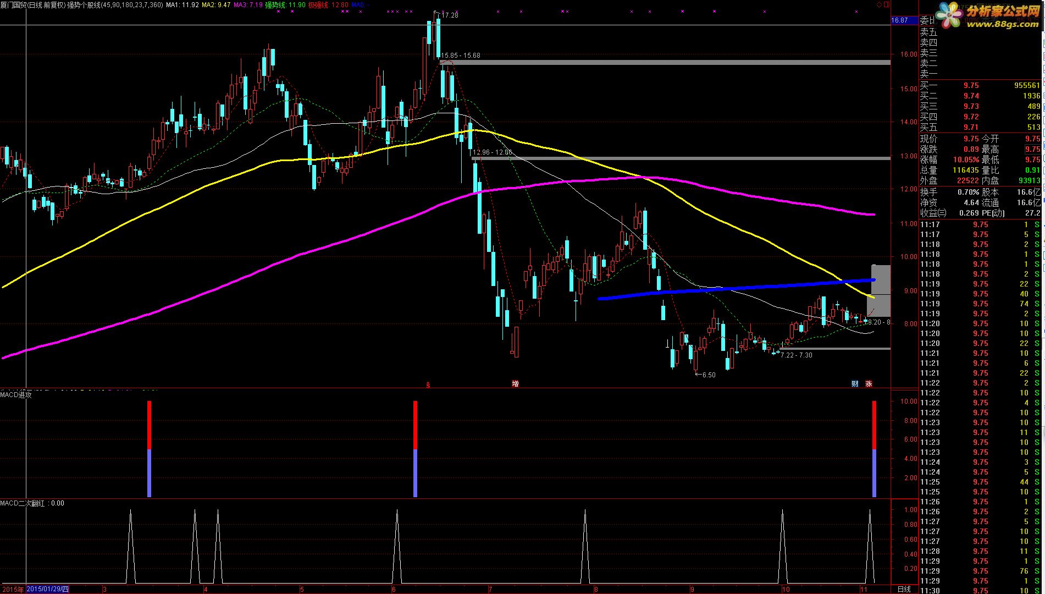This screenshot has width=1045, height=594.
Task: Click the red $ marker below the candles
Action: pyautogui.click(x=428, y=385)
